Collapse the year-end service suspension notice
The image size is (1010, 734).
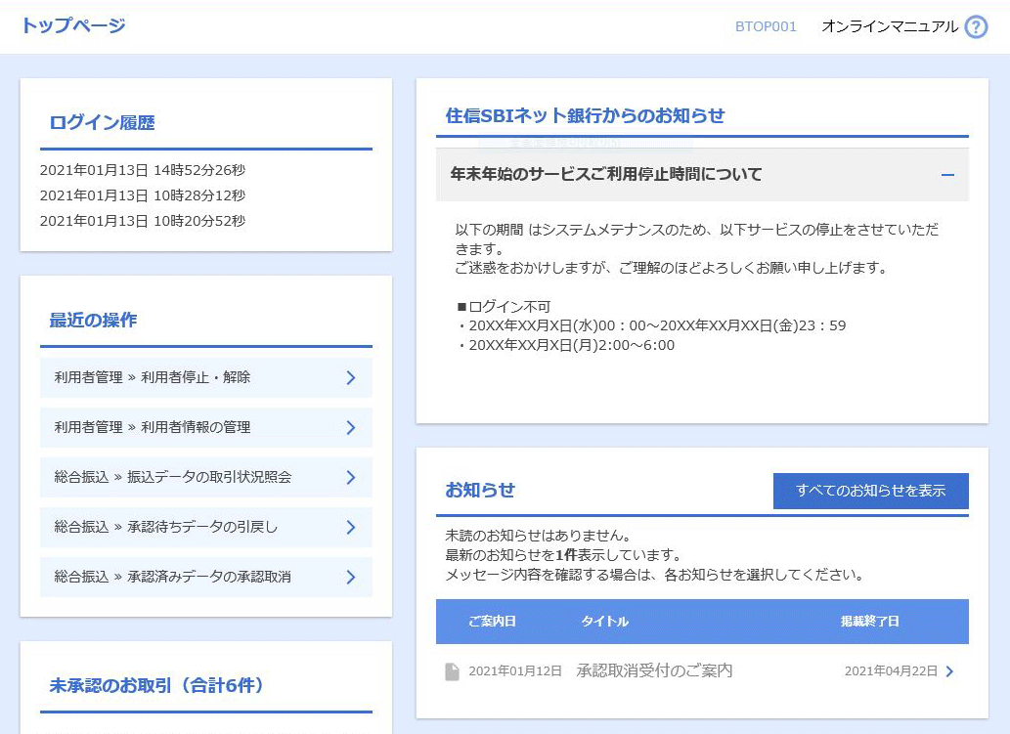click(946, 175)
